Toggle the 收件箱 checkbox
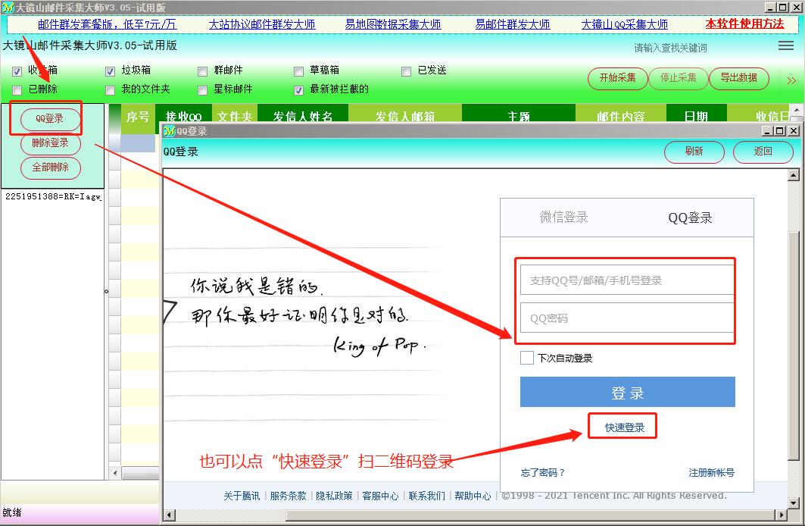Image resolution: width=805 pixels, height=526 pixels. [17, 71]
